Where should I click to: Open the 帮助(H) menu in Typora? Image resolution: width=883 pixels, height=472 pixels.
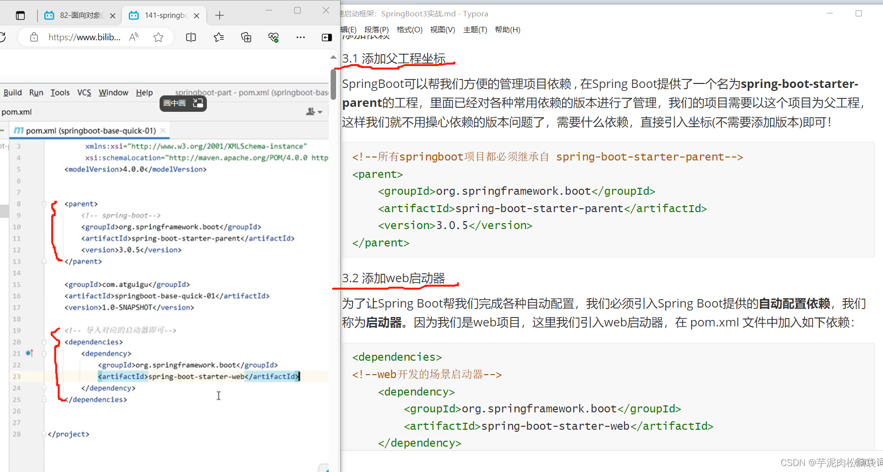(508, 30)
